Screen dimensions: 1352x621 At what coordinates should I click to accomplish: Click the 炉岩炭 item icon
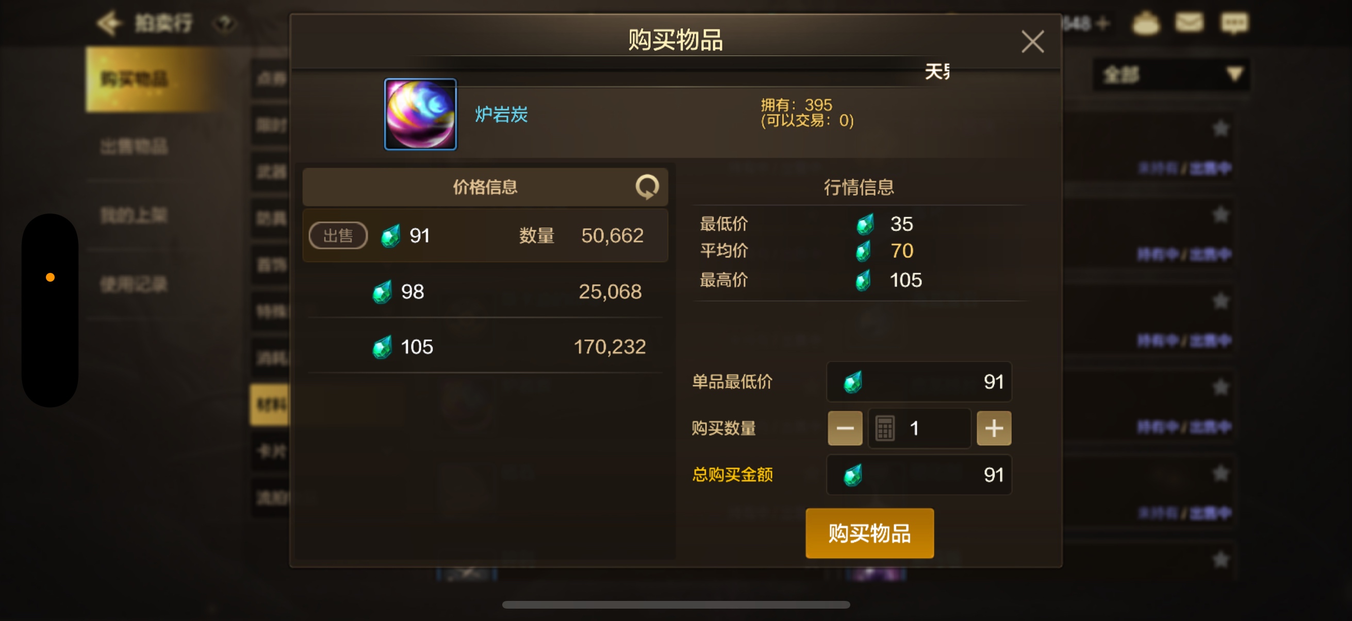(420, 114)
